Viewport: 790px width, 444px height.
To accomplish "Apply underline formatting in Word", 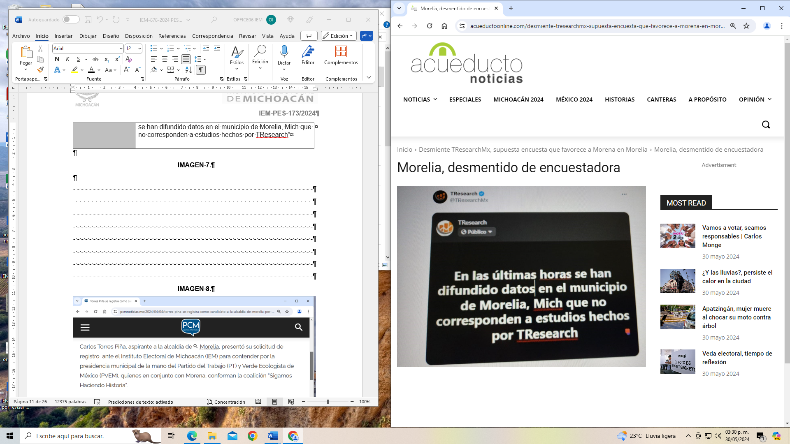I will (78, 59).
